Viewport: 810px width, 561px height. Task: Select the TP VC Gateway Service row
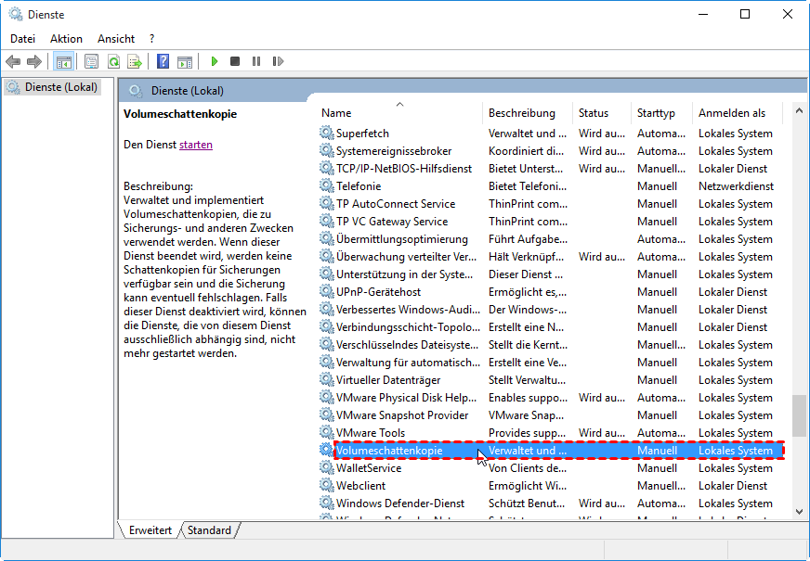pyautogui.click(x=551, y=222)
